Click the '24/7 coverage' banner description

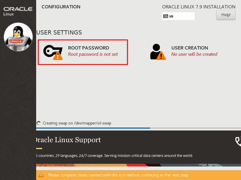(x=114, y=156)
